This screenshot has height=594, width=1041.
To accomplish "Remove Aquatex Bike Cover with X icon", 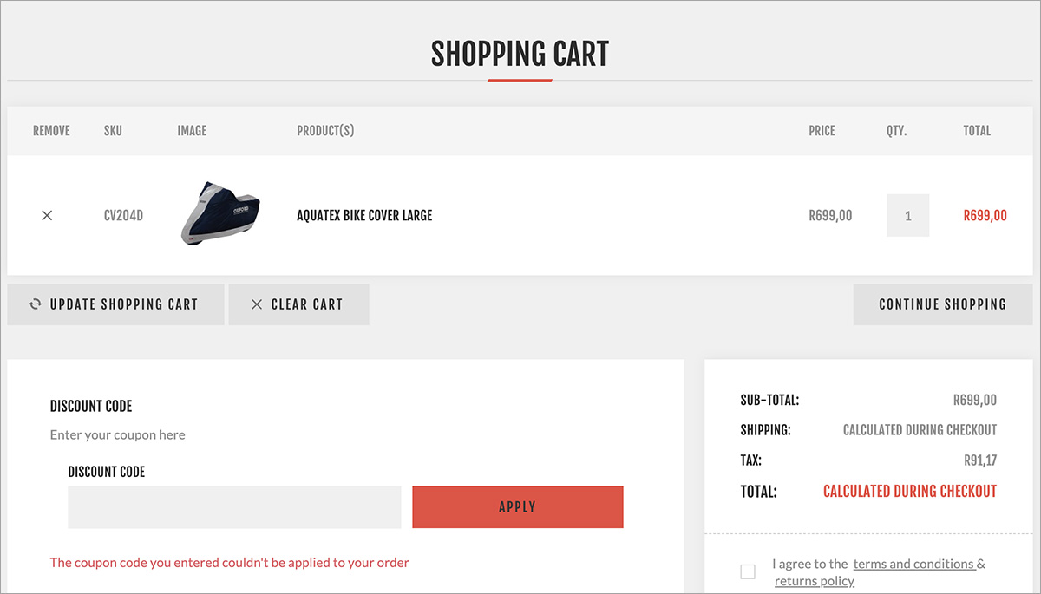I will [x=47, y=215].
